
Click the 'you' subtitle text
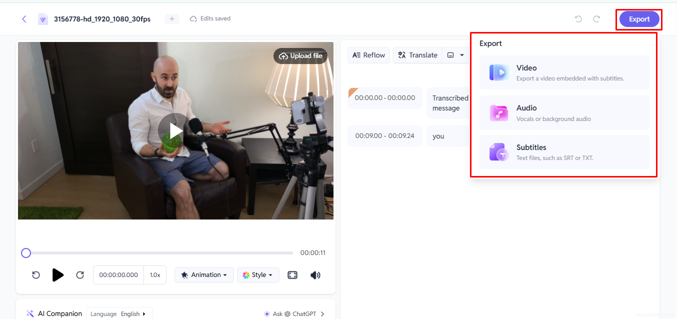tap(438, 136)
